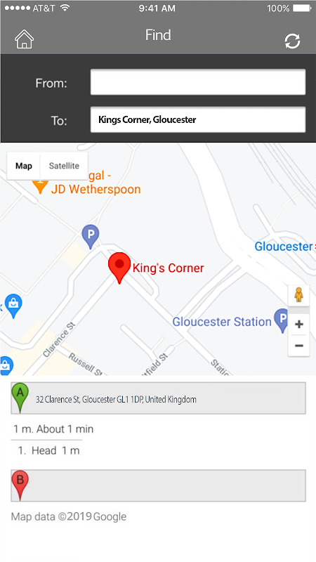Viewport: 316px width, 562px height.
Task: Click the purple parking marker near Clarence St
Action: (91, 237)
